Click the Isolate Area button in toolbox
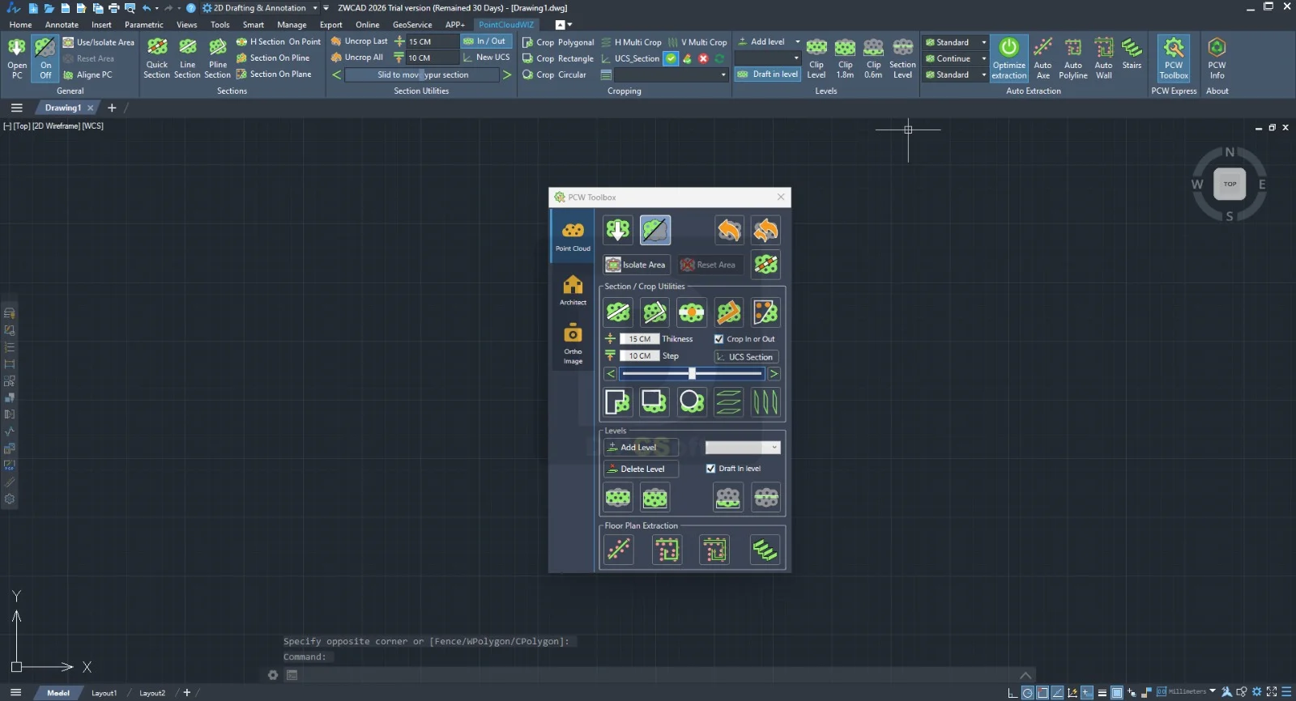 pos(637,265)
